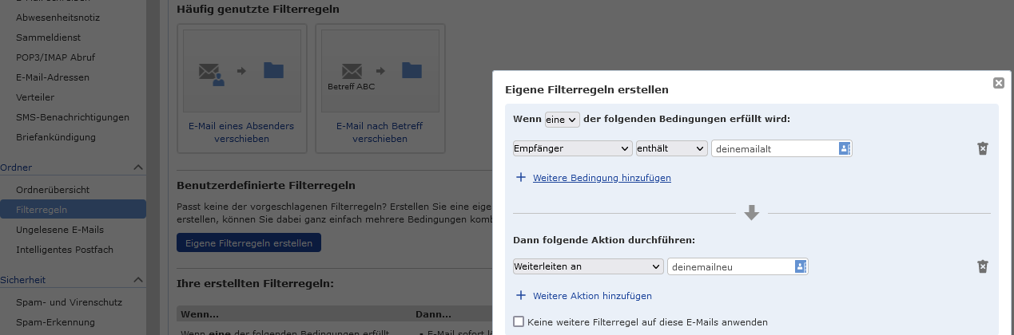Open the Empfänger field dropdown
The image size is (1014, 335).
pos(572,148)
